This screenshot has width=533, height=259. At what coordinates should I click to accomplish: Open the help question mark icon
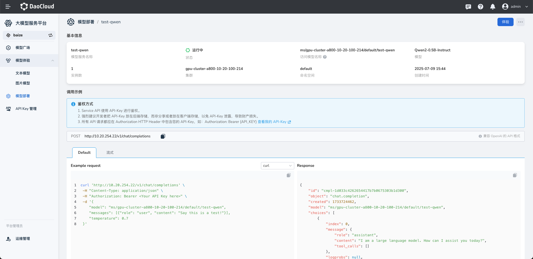point(480,7)
